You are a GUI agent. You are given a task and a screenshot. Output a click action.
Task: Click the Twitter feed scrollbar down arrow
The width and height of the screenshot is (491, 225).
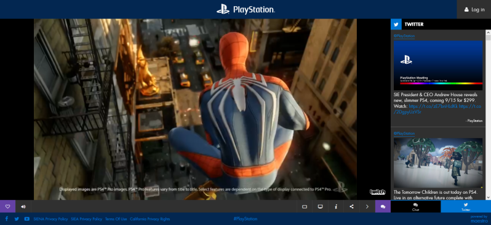pyautogui.click(x=488, y=197)
